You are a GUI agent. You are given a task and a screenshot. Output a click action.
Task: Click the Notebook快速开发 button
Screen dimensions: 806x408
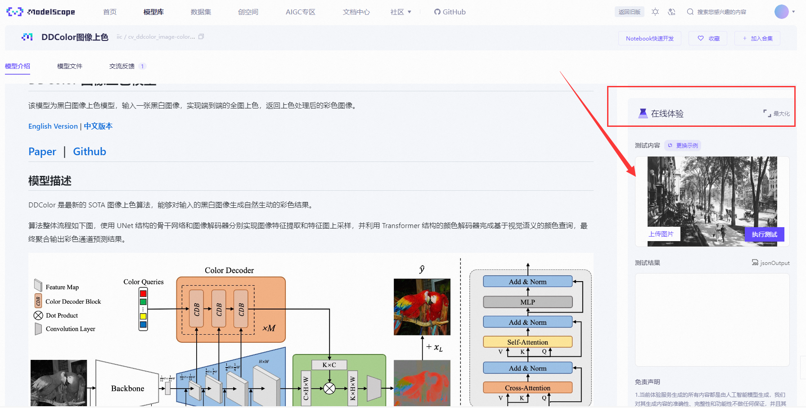click(649, 38)
